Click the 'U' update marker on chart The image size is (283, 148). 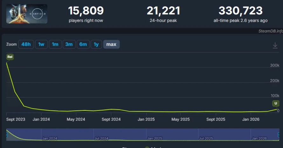(x=276, y=103)
